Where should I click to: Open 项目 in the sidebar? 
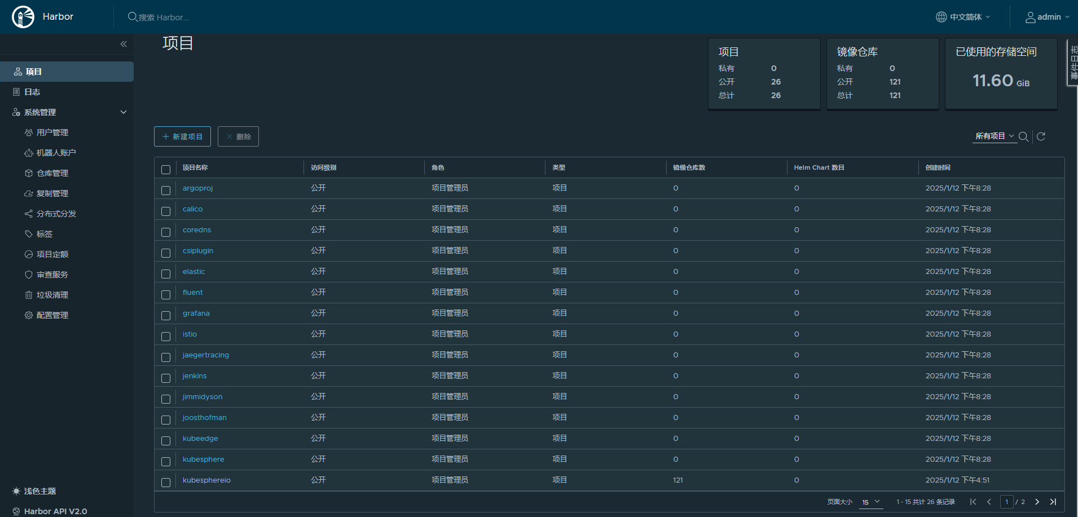(67, 72)
